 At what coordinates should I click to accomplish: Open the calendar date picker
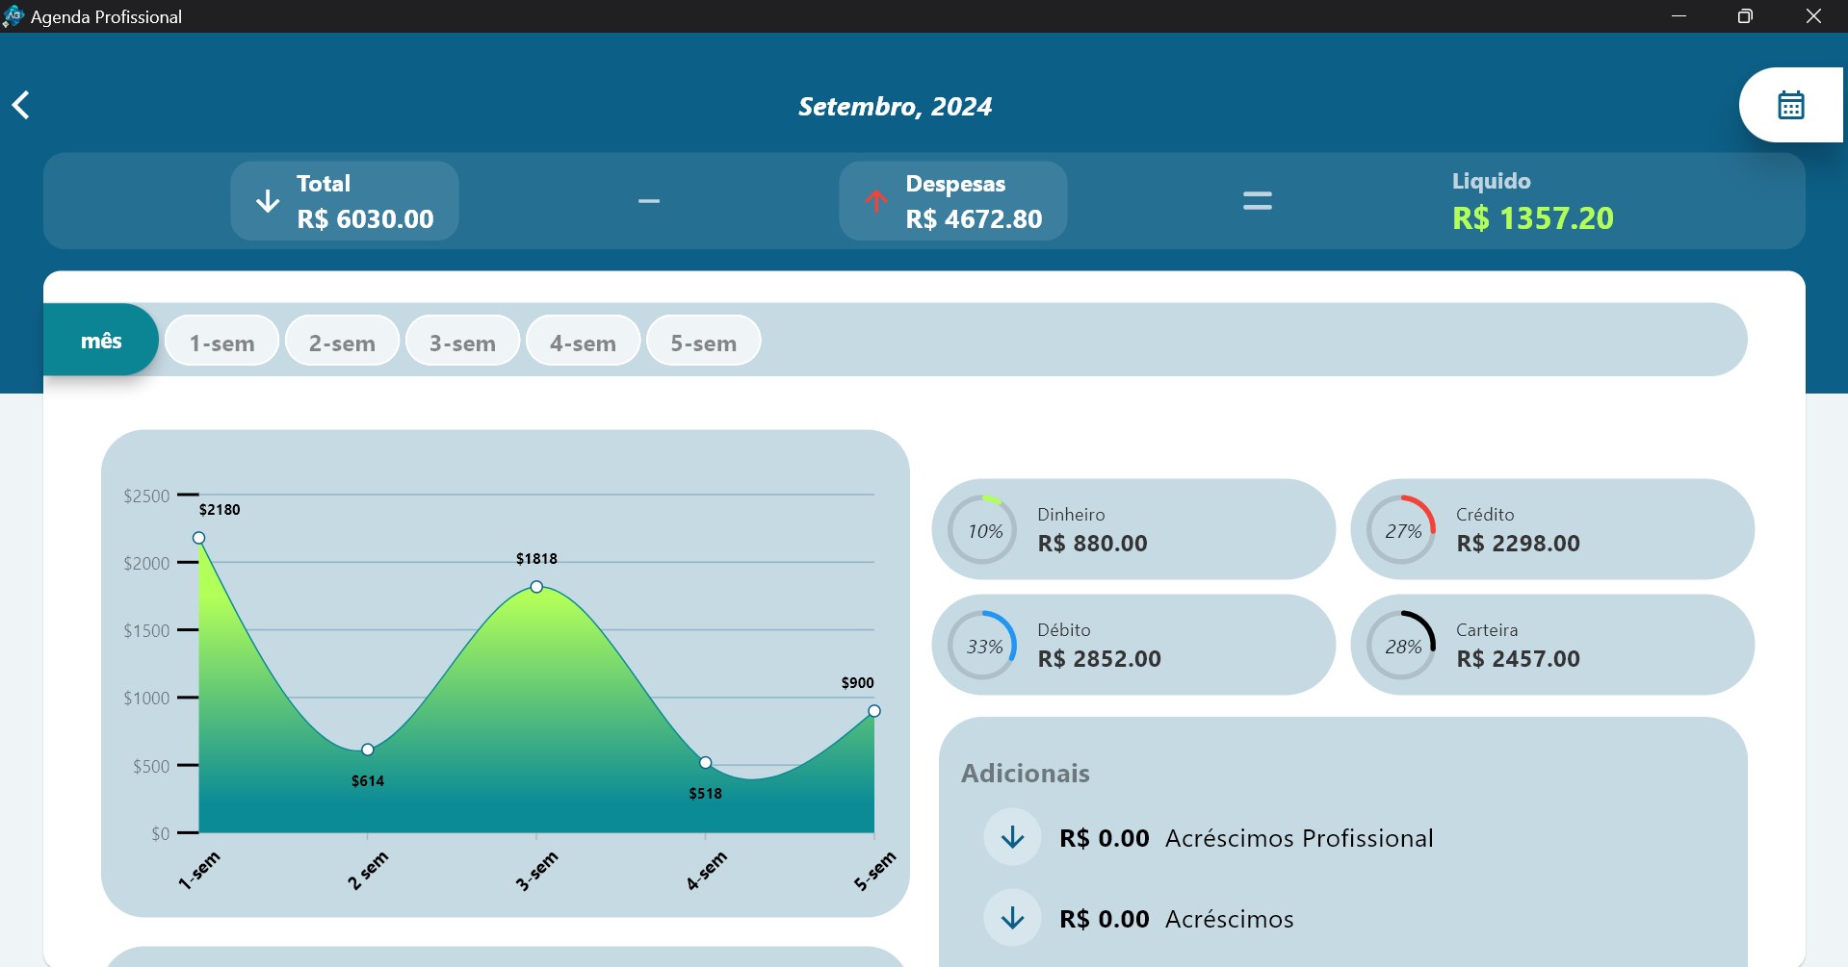point(1790,105)
